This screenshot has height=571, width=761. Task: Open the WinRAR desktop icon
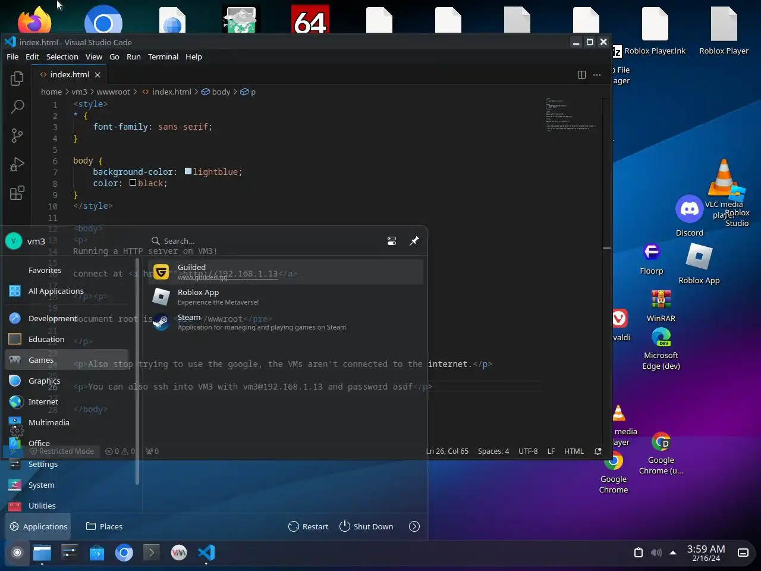(661, 306)
